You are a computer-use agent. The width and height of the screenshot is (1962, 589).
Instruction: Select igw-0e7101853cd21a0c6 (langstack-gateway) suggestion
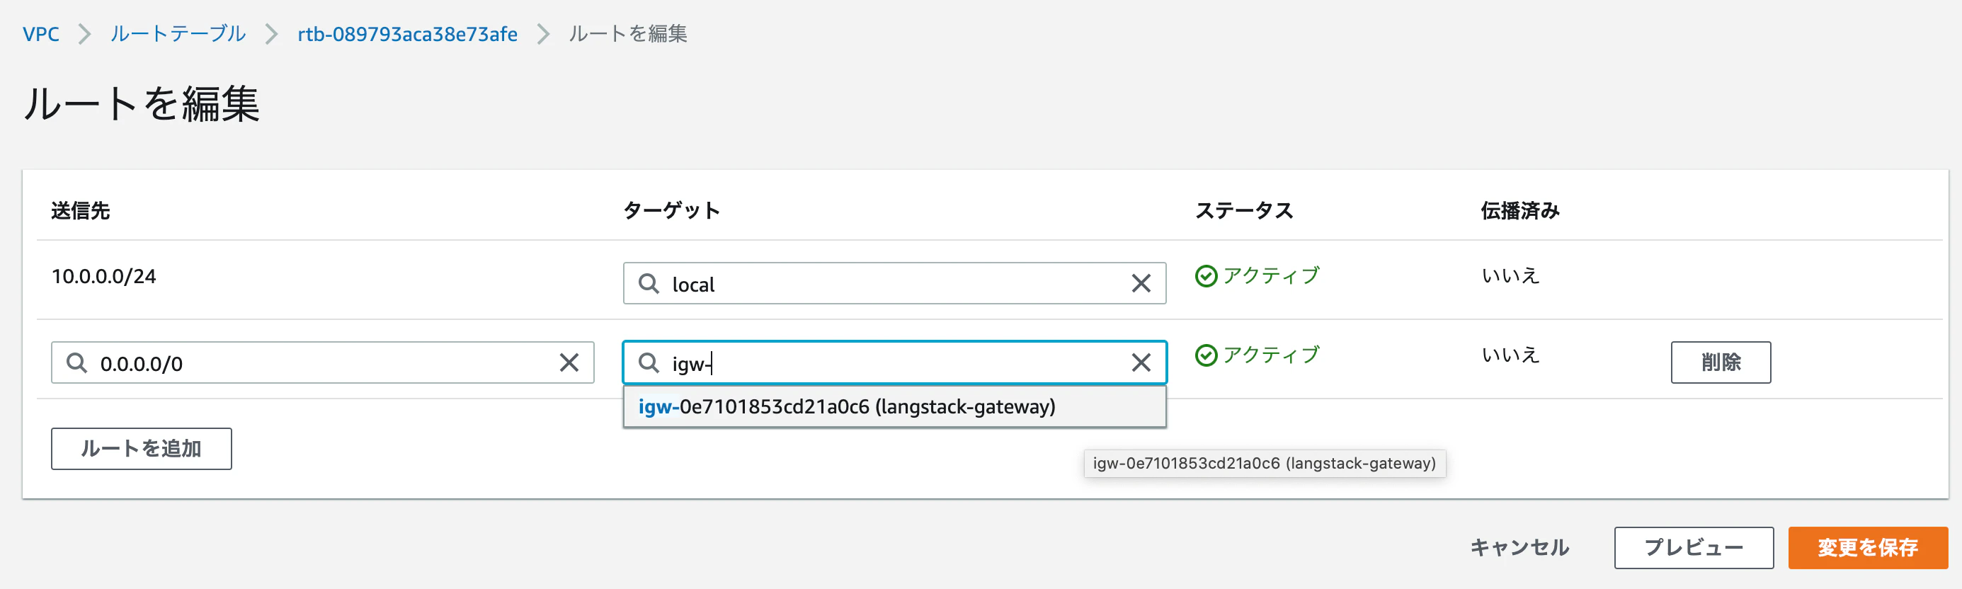894,407
